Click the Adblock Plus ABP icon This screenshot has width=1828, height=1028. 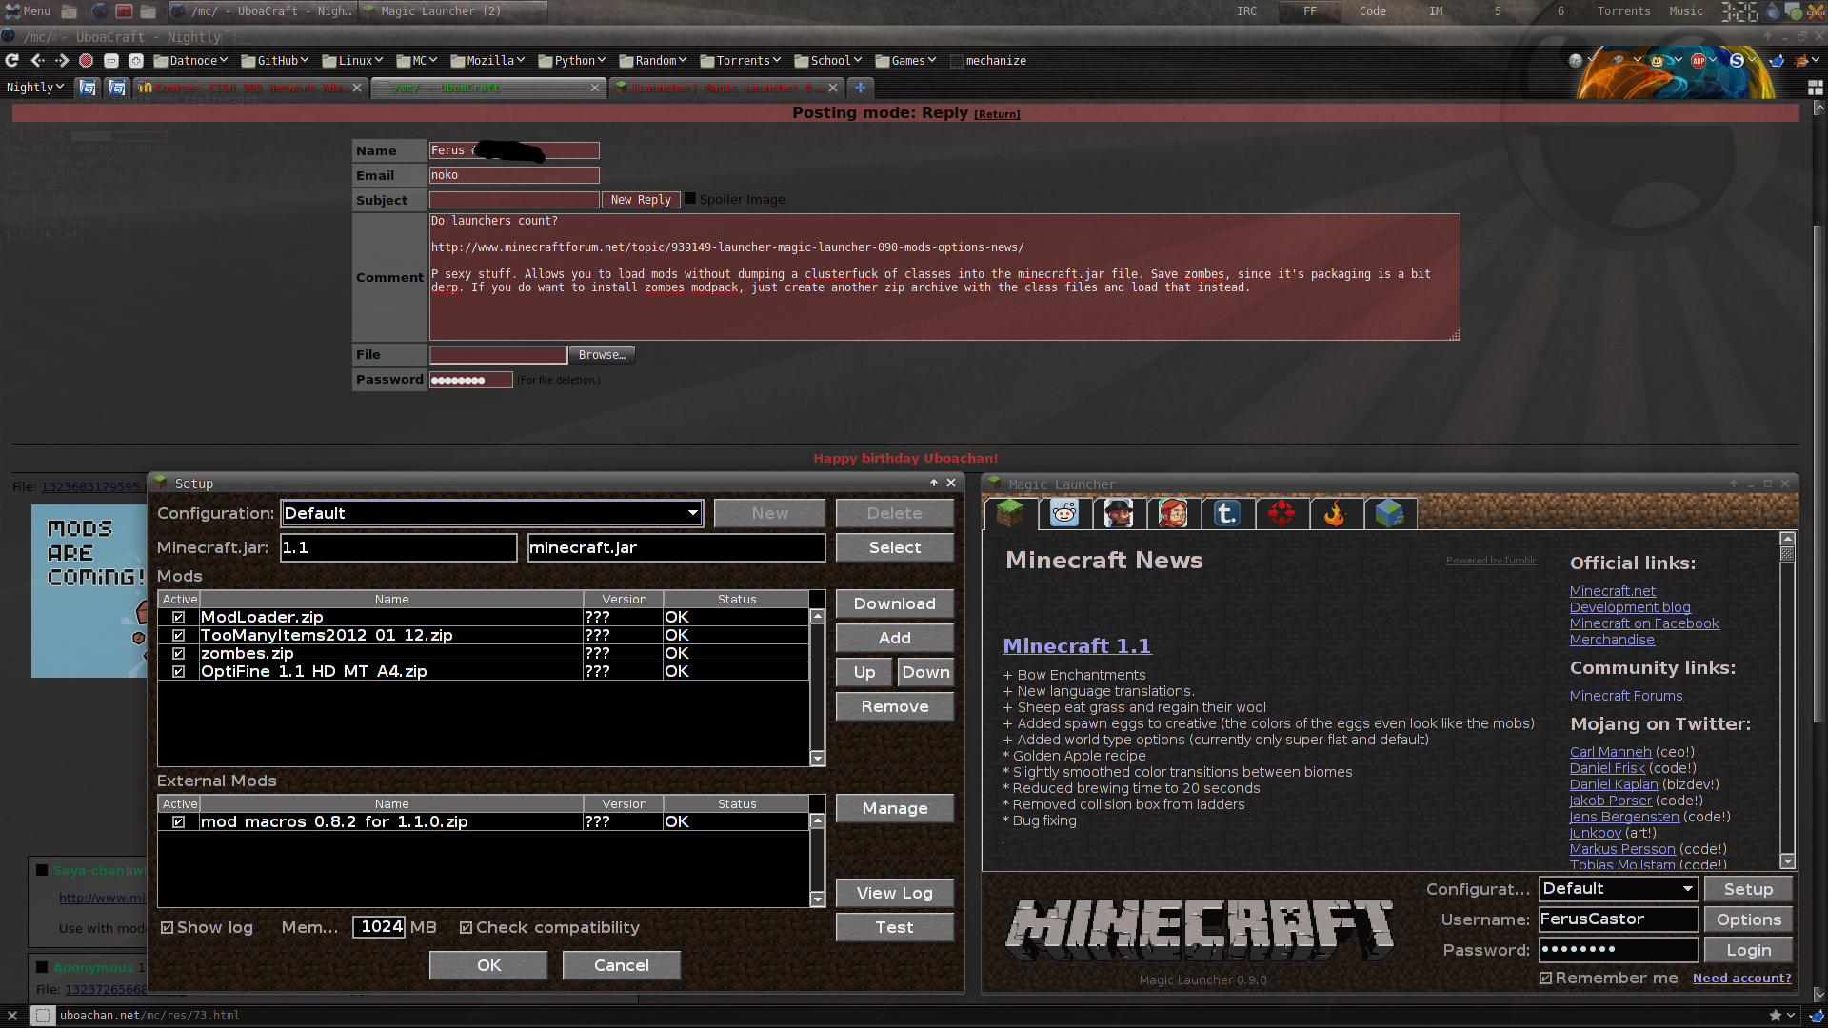click(x=1699, y=60)
